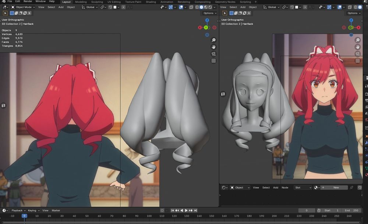
Task: Open Global transform orientation dropdown in left viewport
Action: coord(89,7)
